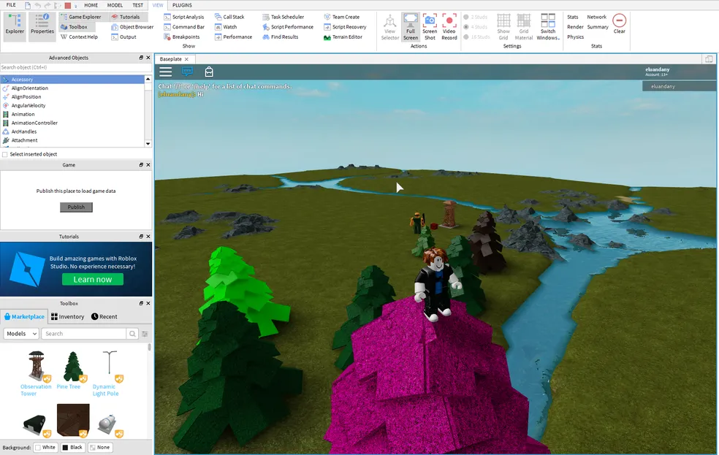This screenshot has height=455, width=719.
Task: Click the Toolbox search field
Action: pos(84,334)
